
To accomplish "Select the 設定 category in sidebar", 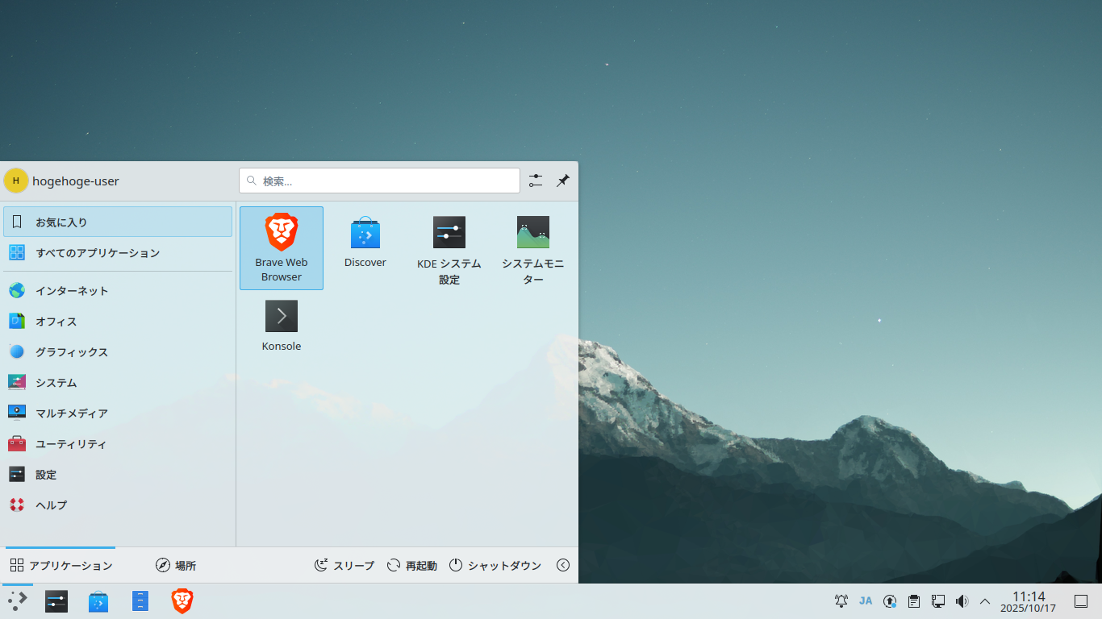I will click(118, 475).
